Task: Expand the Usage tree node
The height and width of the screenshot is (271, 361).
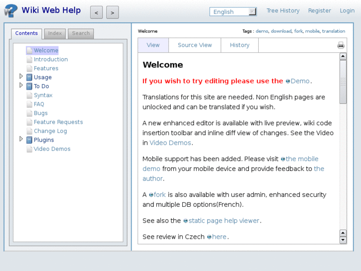Action: pyautogui.click(x=21, y=76)
